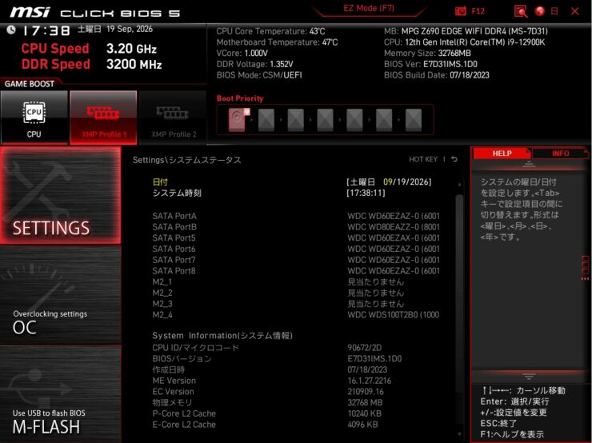This screenshot has width=592, height=443.
Task: Select the M2_1 slot row
Action: point(296,281)
